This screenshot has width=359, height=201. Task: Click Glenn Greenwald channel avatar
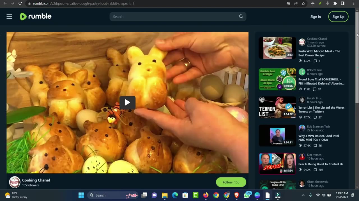click(302, 183)
